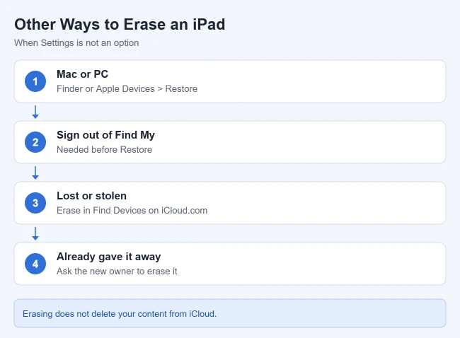Image resolution: width=460 pixels, height=338 pixels.
Task: Click 'Needed before Restore' description
Action: [105, 149]
